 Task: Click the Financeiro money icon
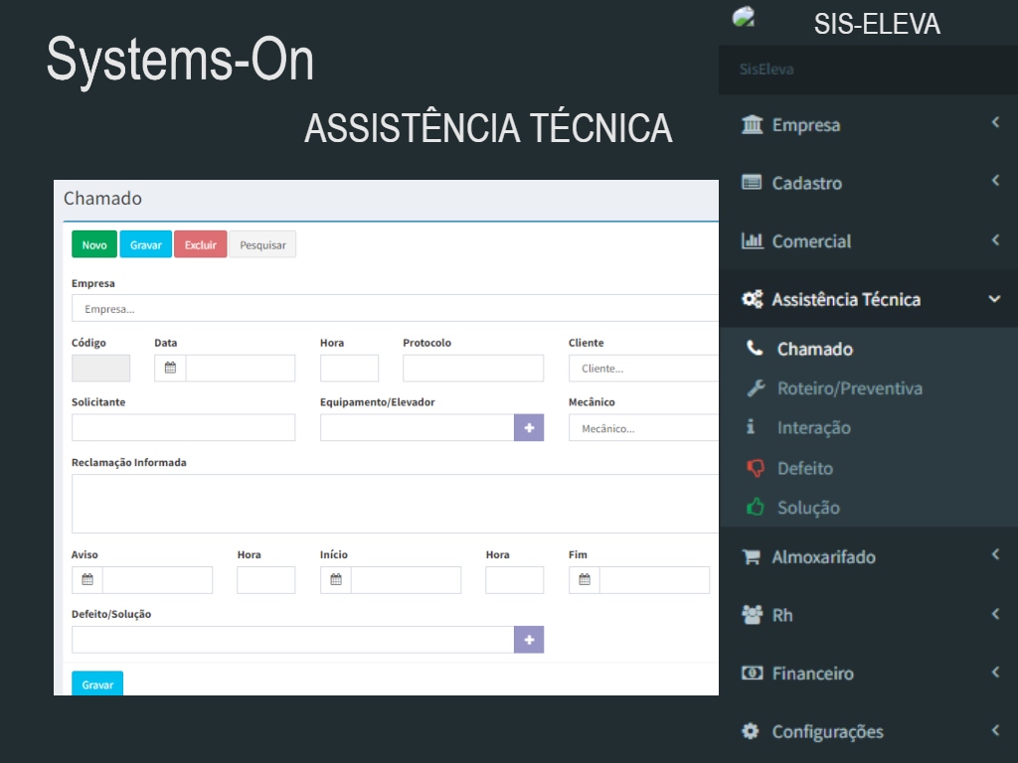[x=752, y=673]
